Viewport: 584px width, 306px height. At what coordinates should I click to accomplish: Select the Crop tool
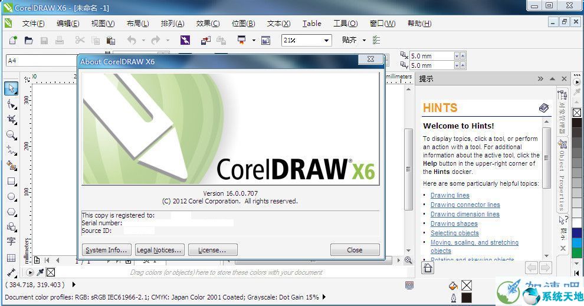12,120
